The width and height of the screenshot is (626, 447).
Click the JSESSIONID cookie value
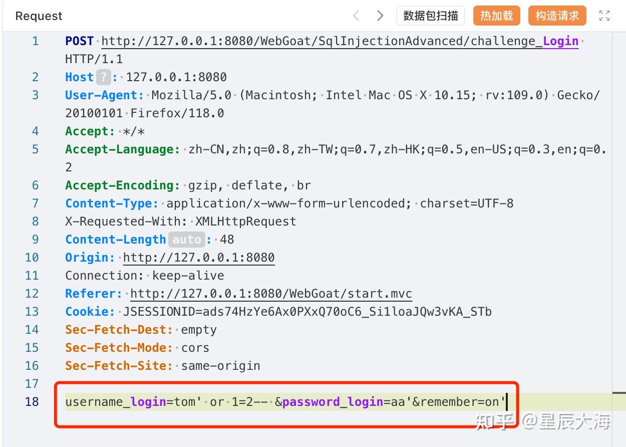click(x=307, y=312)
